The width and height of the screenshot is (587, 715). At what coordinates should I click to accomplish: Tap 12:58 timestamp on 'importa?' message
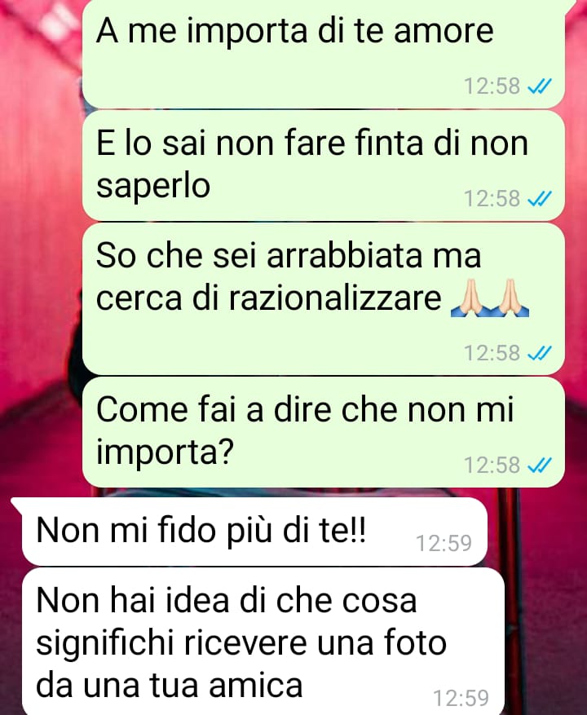[x=492, y=465]
